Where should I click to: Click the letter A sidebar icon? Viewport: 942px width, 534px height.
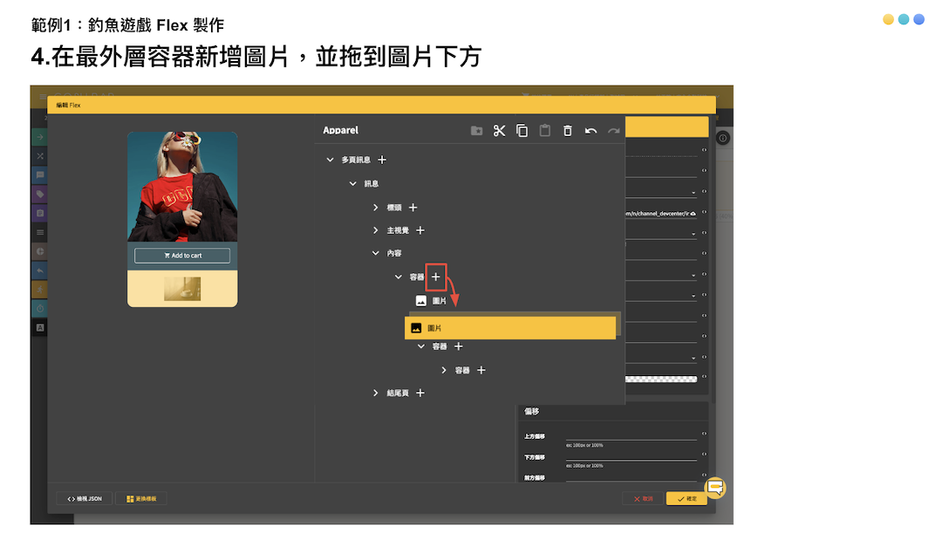click(39, 328)
